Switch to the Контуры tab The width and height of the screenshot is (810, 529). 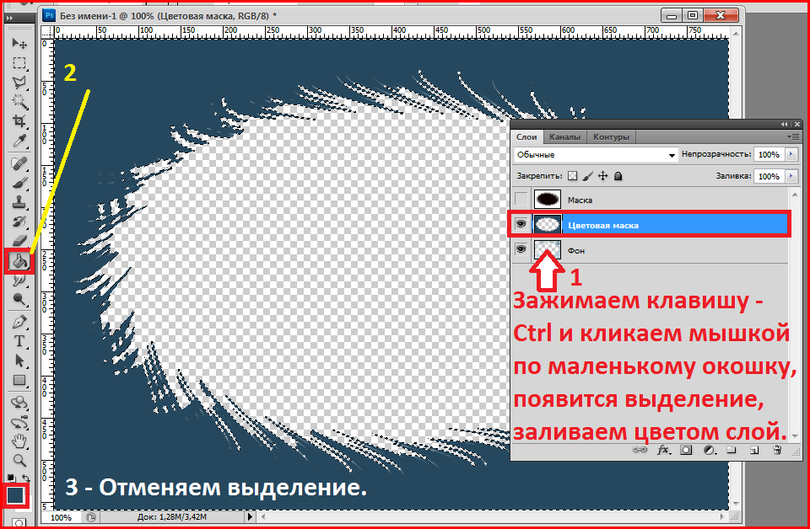(x=611, y=136)
